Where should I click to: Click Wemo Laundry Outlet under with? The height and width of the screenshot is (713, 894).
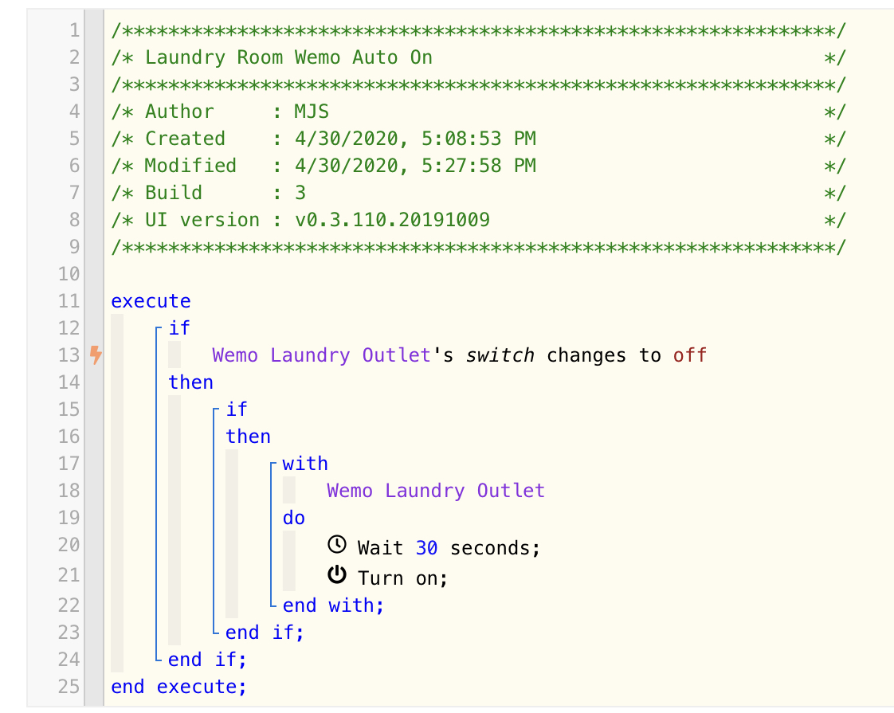click(436, 491)
